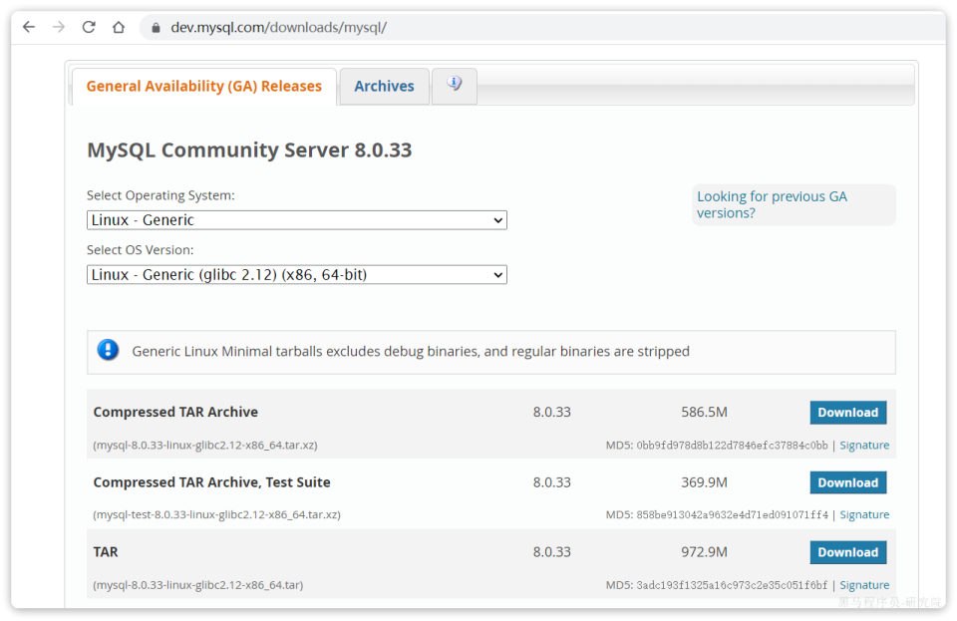Click filename mysql-test-8.0.33-linux-glibc2.12-x86_64.tar.xz
Viewport: 957px width, 621px height.
[216, 514]
